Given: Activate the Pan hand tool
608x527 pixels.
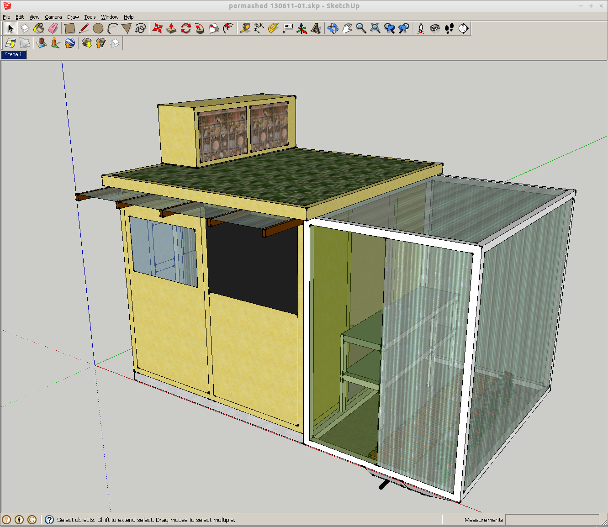Looking at the screenshot, I should (x=347, y=28).
